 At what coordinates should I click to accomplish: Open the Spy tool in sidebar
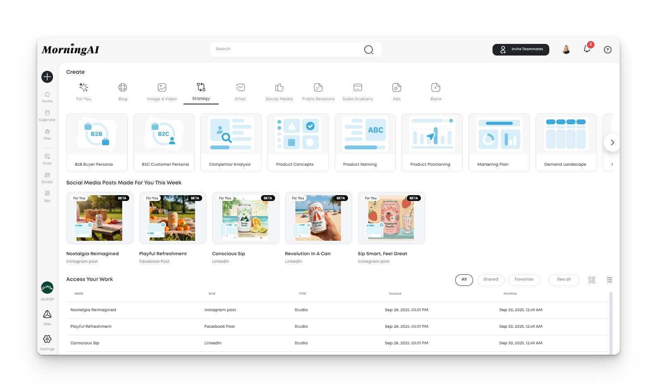tap(47, 196)
